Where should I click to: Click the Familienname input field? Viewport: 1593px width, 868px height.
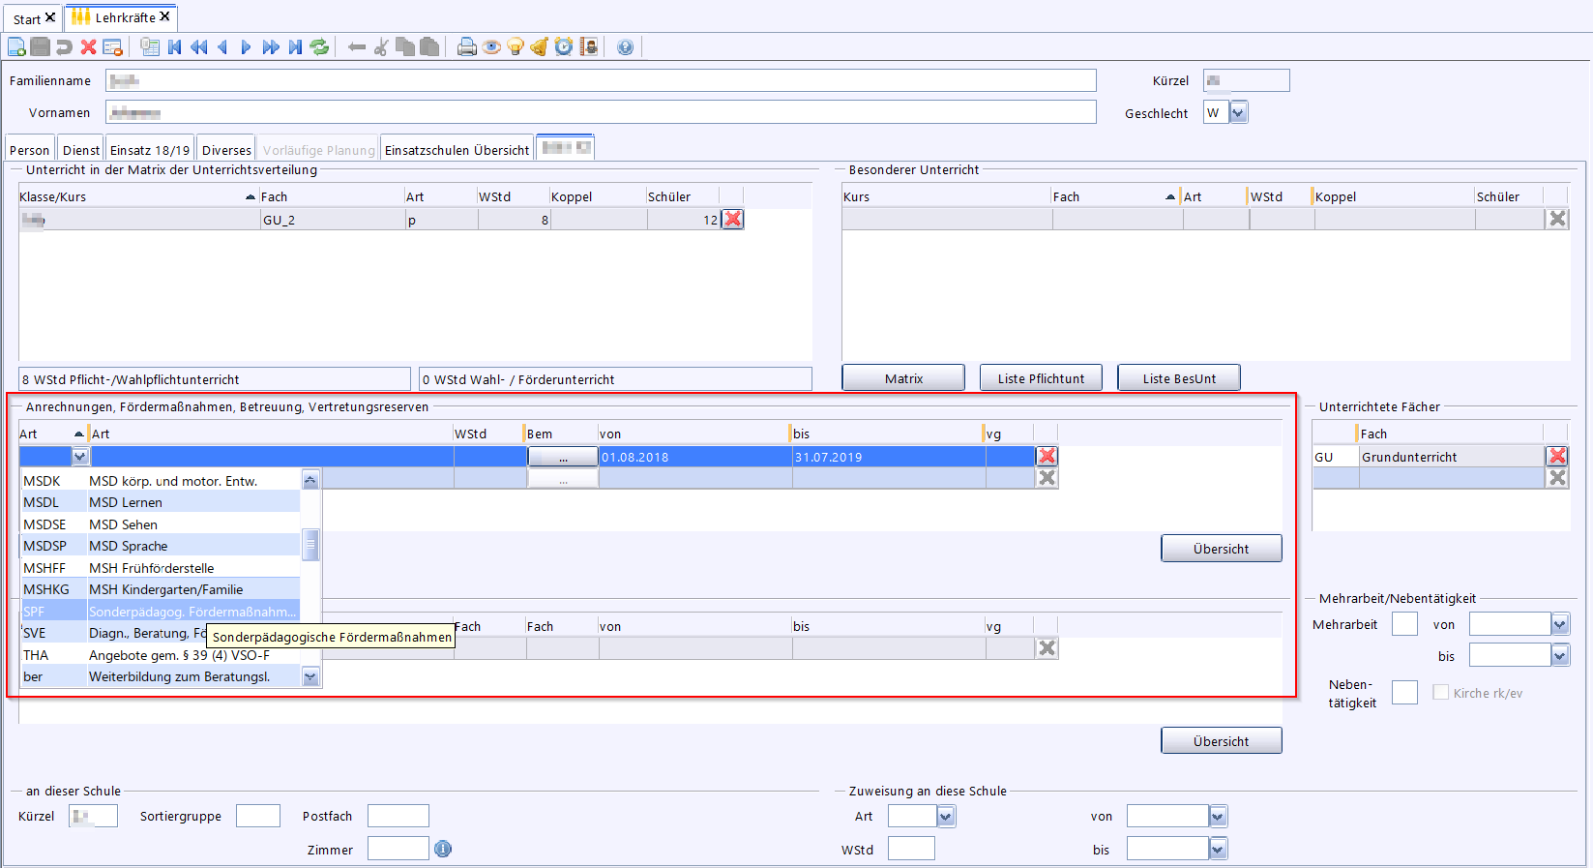pyautogui.click(x=601, y=80)
